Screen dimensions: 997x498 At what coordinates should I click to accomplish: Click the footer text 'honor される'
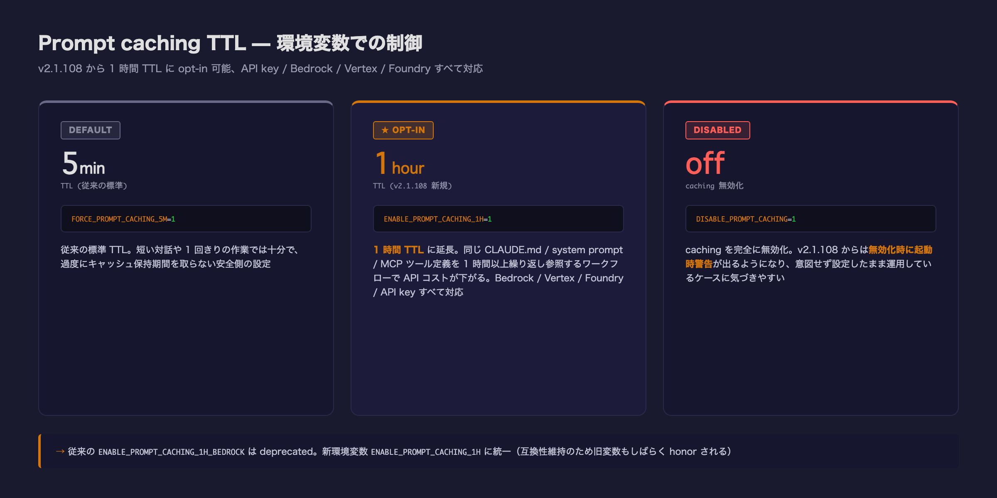pos(698,452)
